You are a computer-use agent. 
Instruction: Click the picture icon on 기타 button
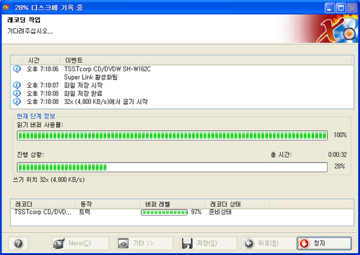coord(123,243)
